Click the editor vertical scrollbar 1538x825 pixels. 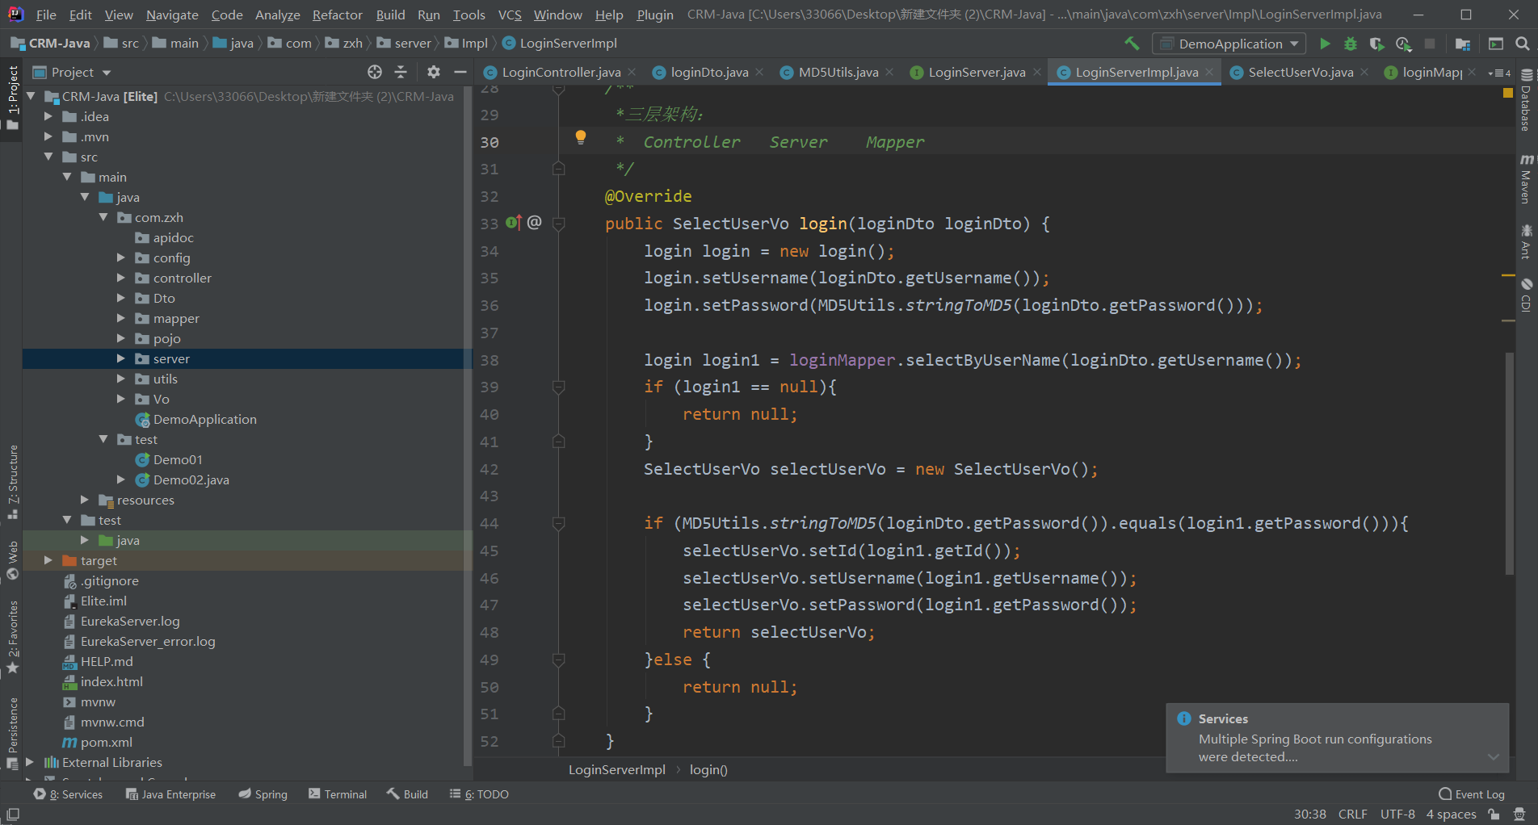pos(1509,464)
